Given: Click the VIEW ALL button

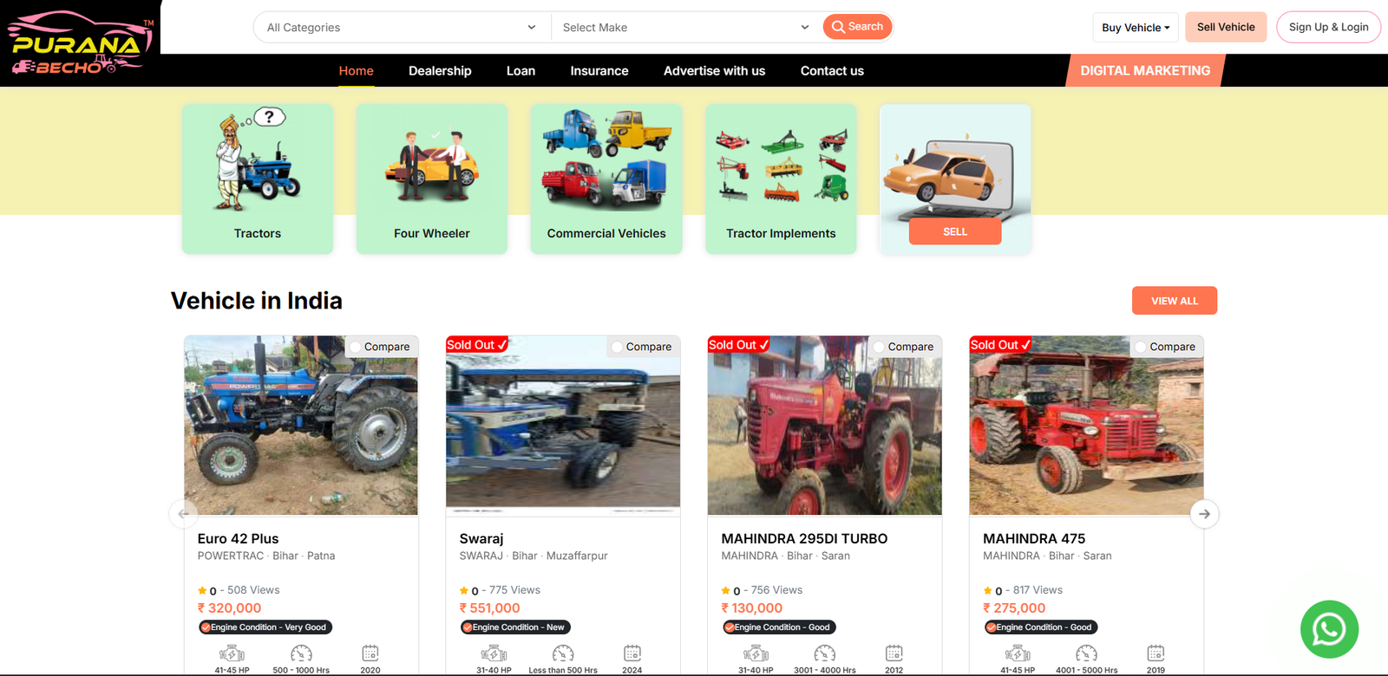Looking at the screenshot, I should 1175,301.
